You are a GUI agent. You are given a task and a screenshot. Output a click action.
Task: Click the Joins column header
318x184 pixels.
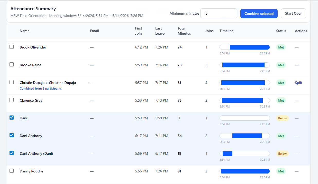[209, 31]
